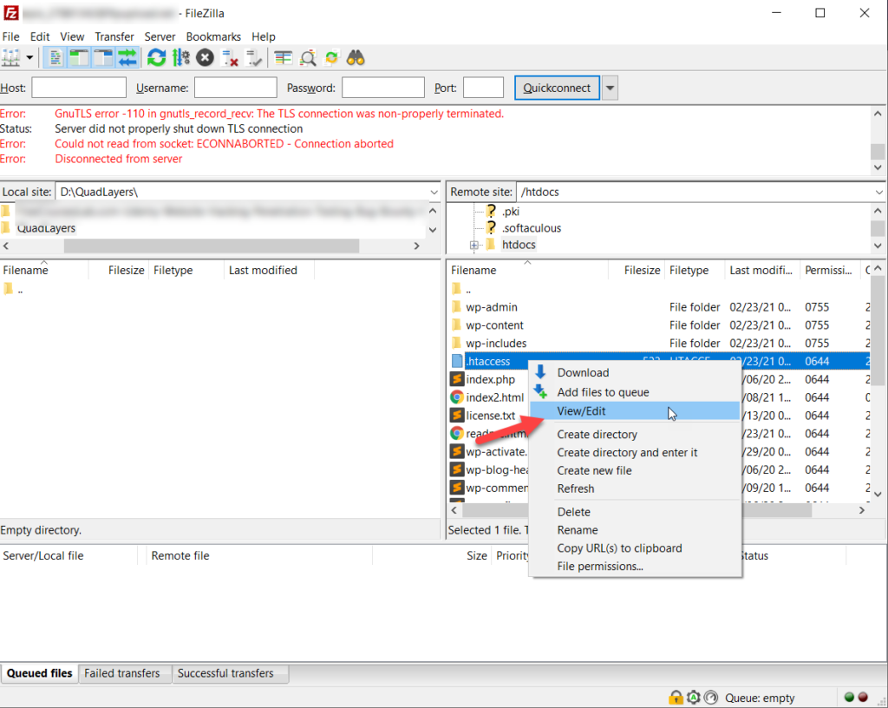Open the File menu
This screenshot has width=888, height=708.
coord(10,36)
